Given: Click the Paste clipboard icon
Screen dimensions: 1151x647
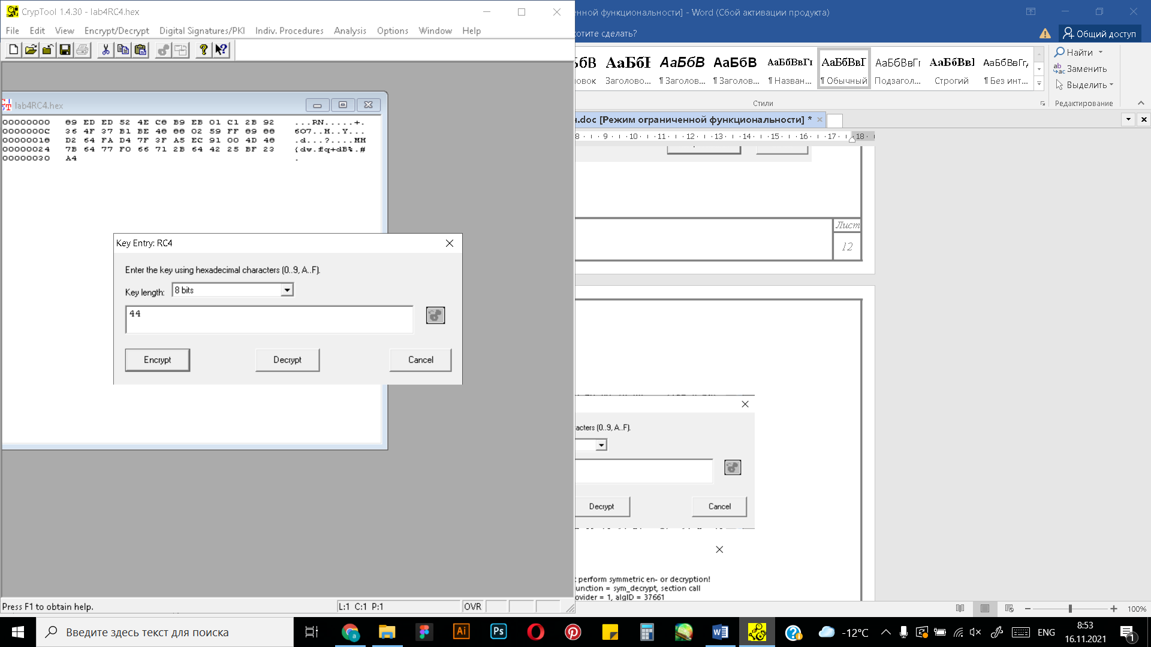Looking at the screenshot, I should pos(140,50).
